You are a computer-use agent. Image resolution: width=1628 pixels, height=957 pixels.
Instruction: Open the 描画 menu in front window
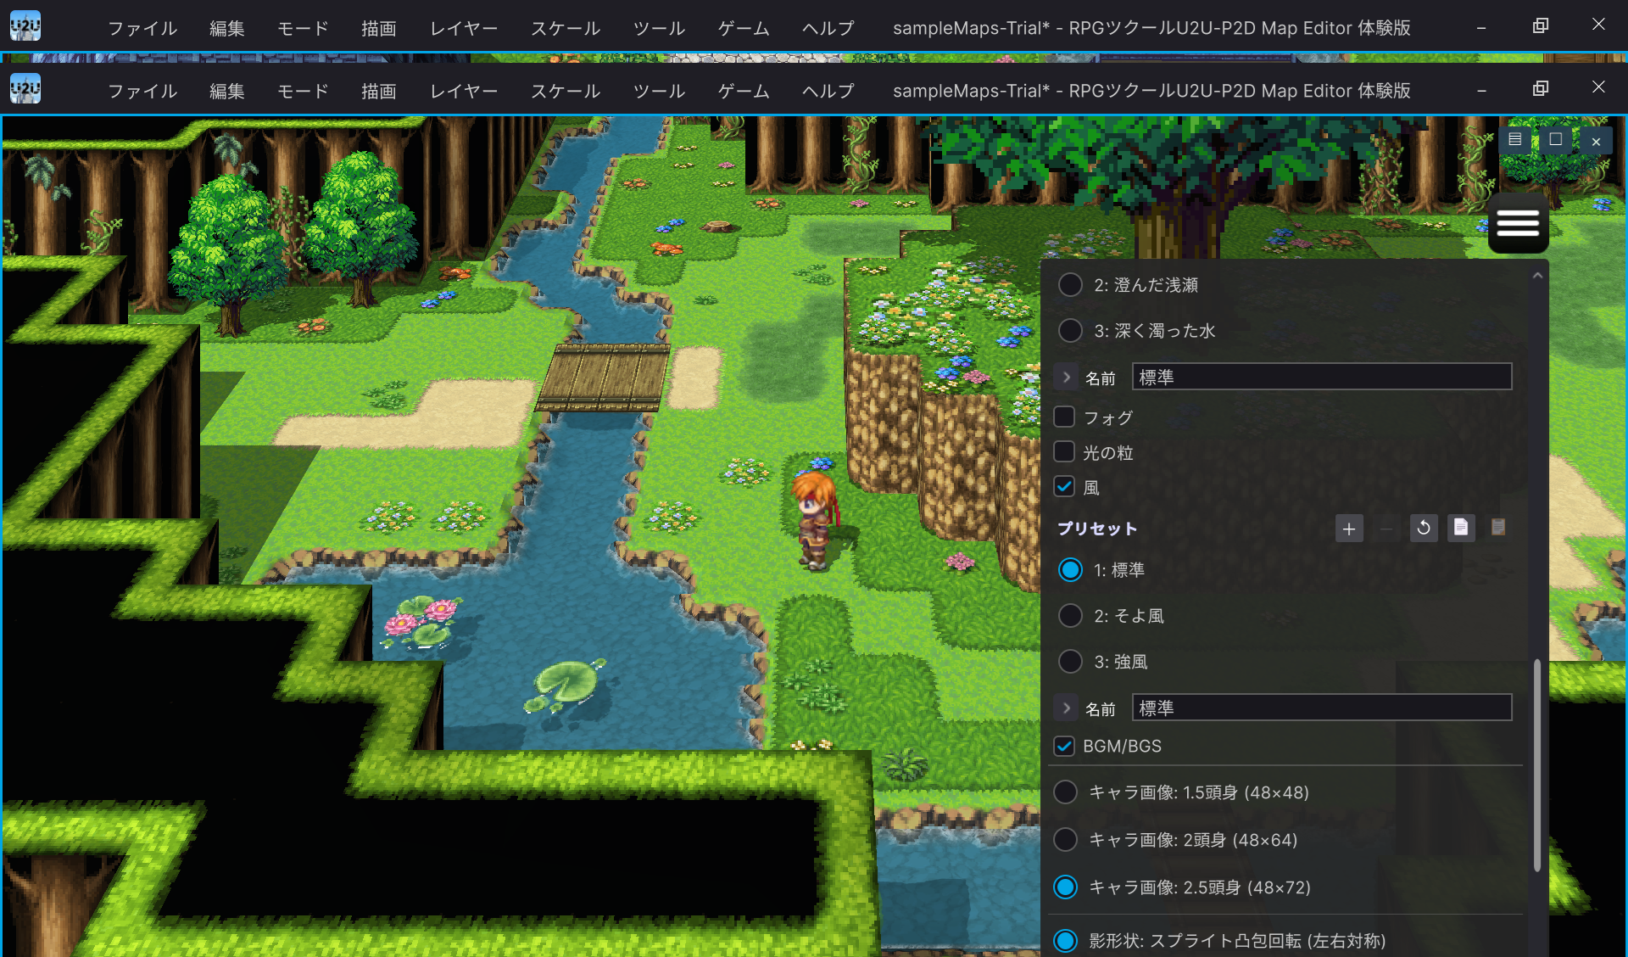coord(379,91)
